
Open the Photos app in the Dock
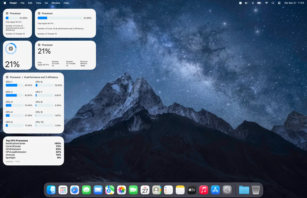pyautogui.click(x=122, y=190)
